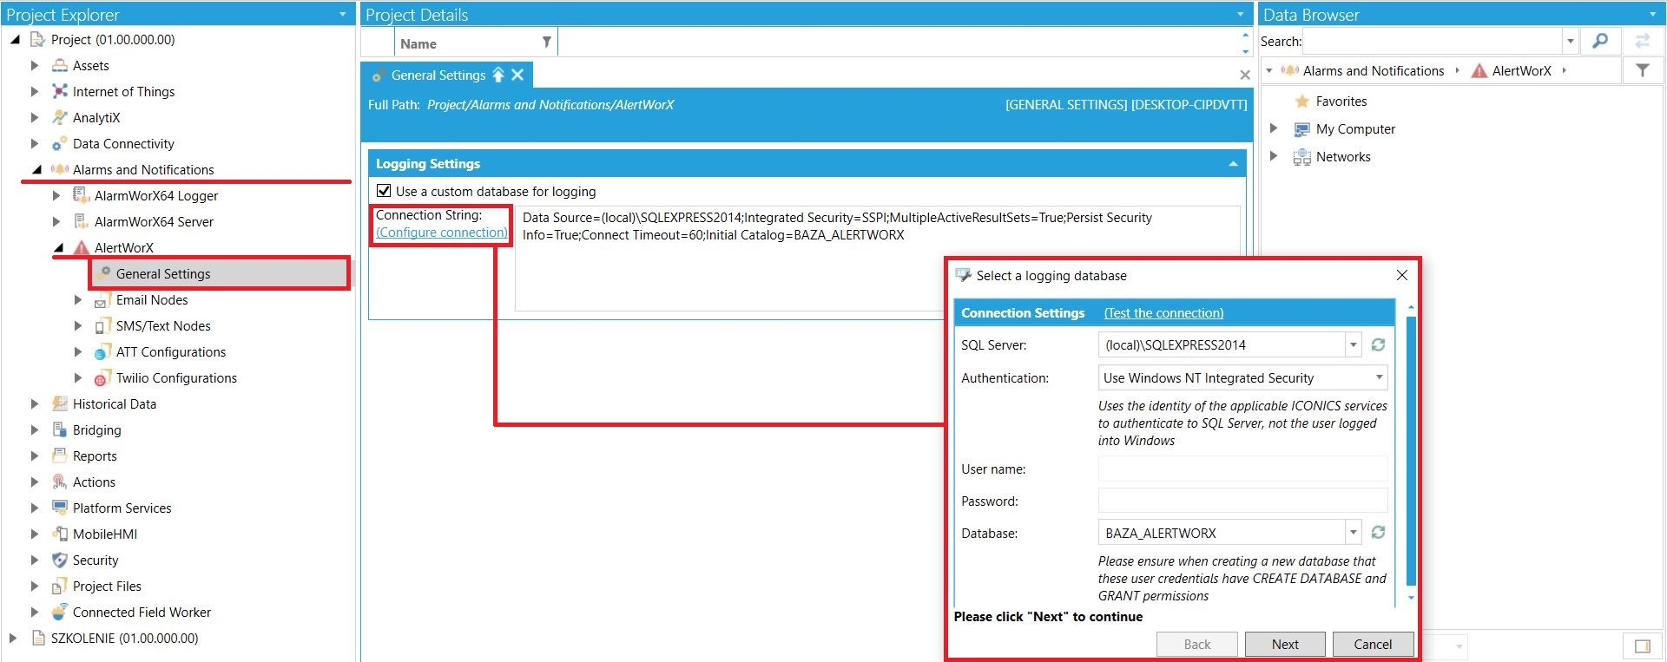
Task: Open the Project Explorer panel menu
Action: pos(342,15)
